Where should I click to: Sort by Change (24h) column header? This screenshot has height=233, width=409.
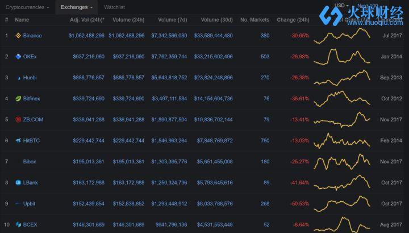click(x=293, y=20)
